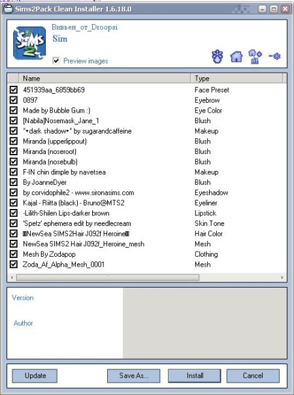This screenshot has height=395, width=294.
Task: Cancel the installation dialog
Action: click(253, 376)
